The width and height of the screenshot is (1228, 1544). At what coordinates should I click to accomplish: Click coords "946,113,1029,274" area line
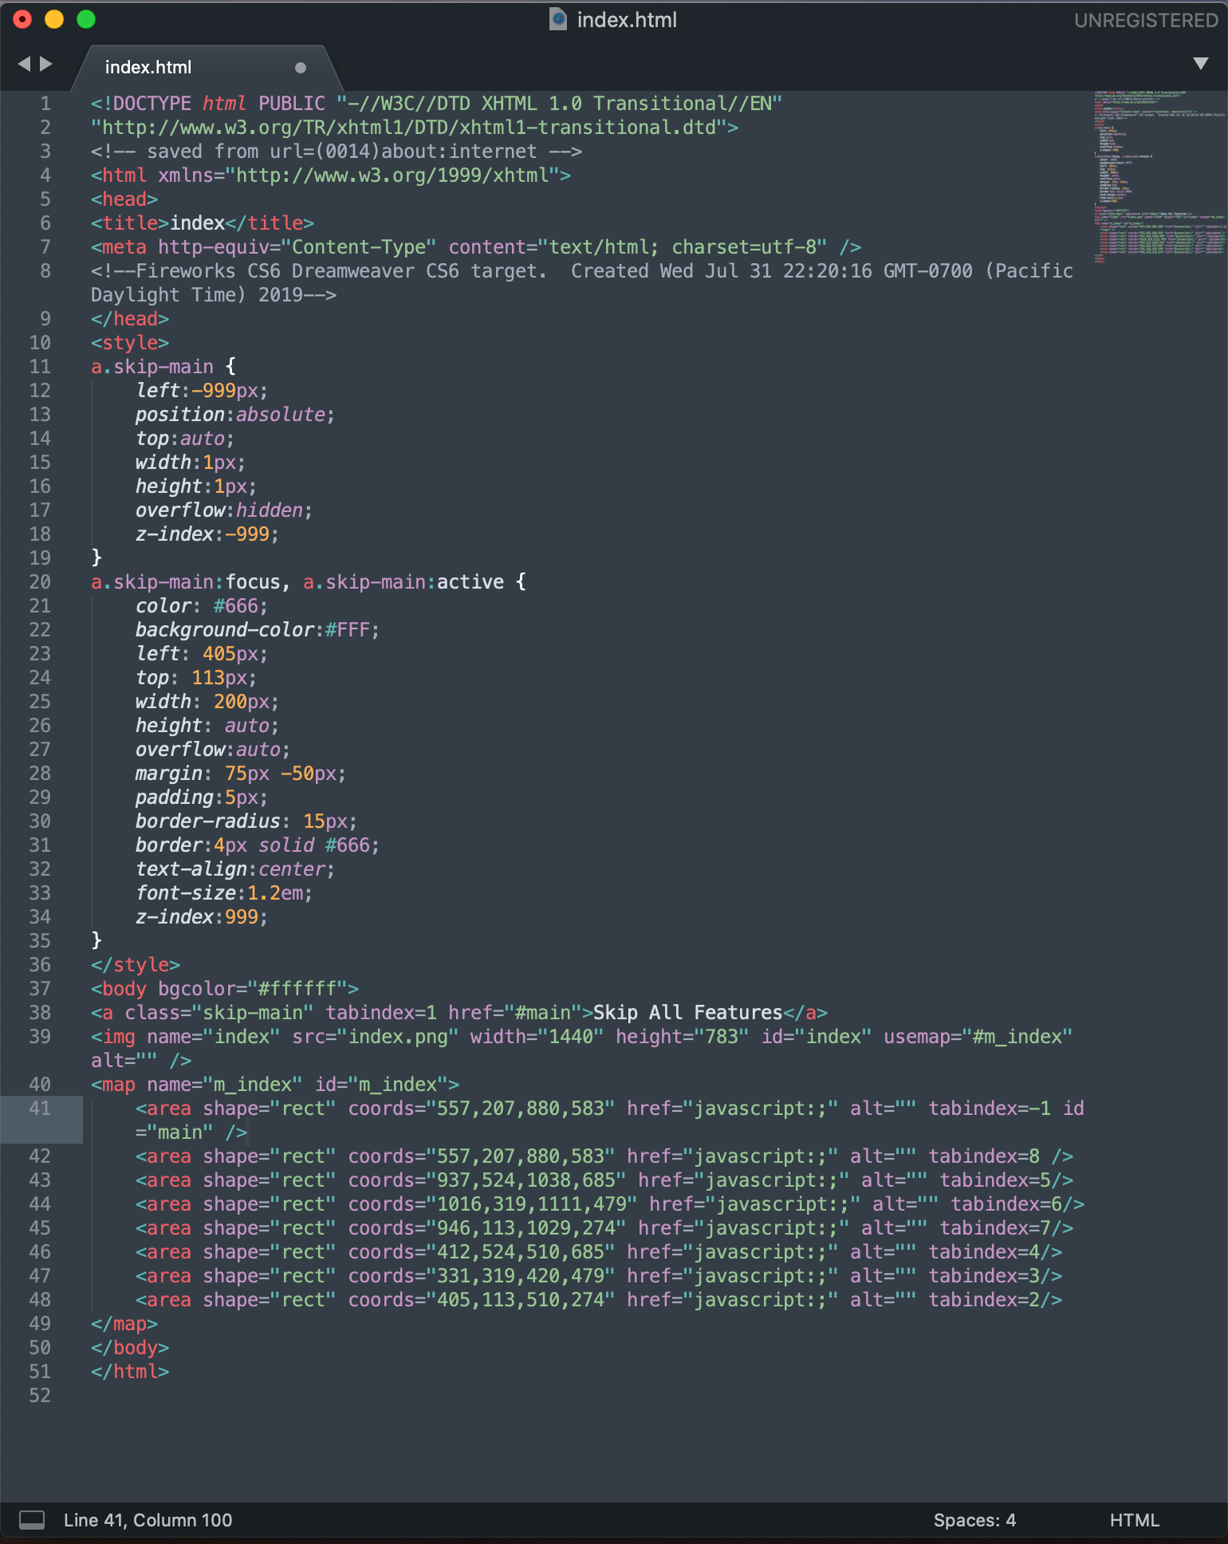tap(604, 1228)
